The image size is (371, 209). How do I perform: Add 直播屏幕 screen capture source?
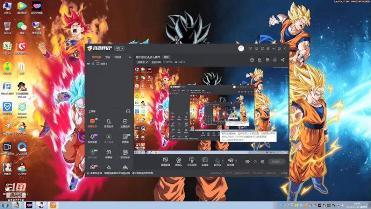(x=166, y=162)
